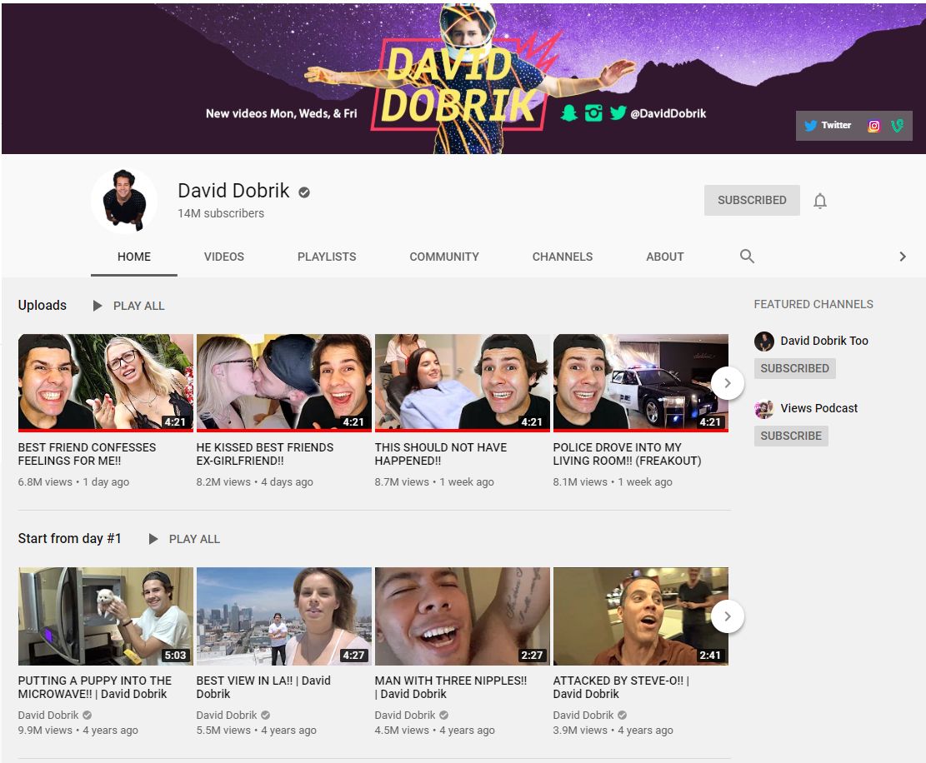This screenshot has height=763, width=926.
Task: Open the CHANNELS tab
Action: (x=563, y=257)
